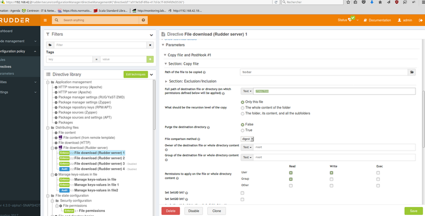This screenshot has height=216, width=425.
Task: Open the File comparison method digest dropdown
Action: pyautogui.click(x=247, y=139)
